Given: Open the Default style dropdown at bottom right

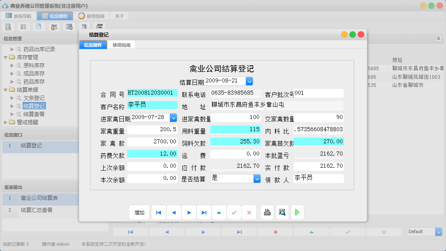Looking at the screenshot, I should (440, 232).
